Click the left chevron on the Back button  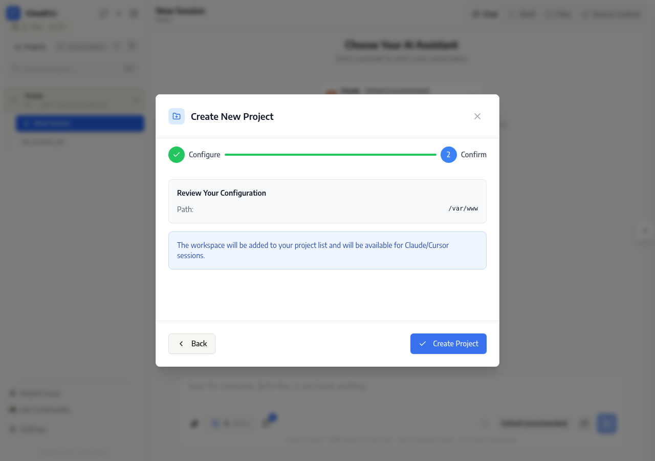click(181, 344)
